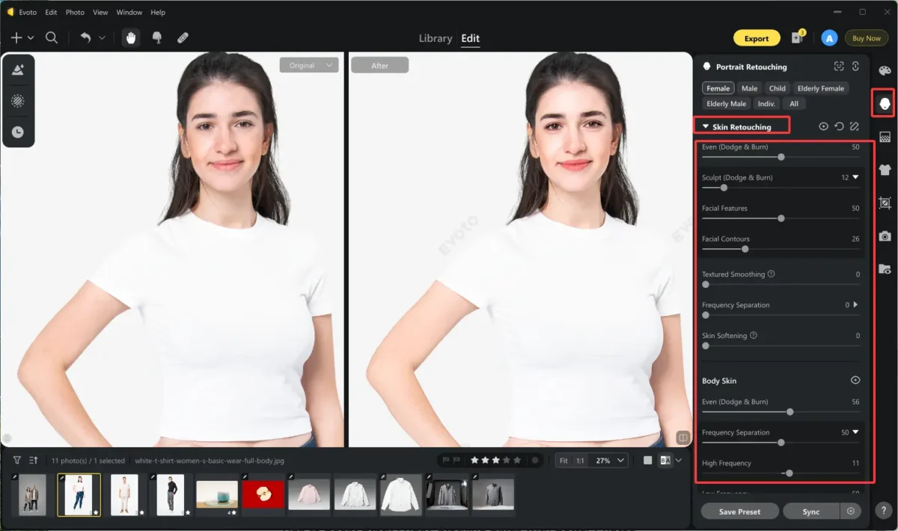
Task: Open the Help menu
Action: (x=158, y=13)
